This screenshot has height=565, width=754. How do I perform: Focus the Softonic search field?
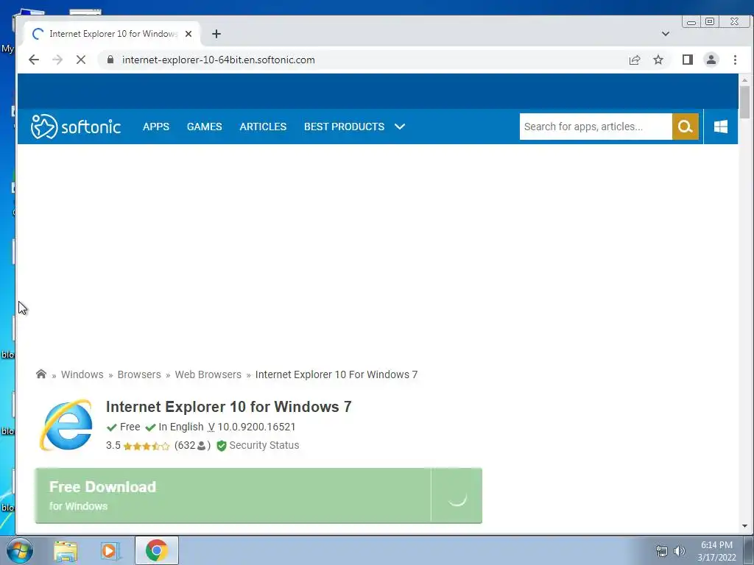(x=595, y=127)
